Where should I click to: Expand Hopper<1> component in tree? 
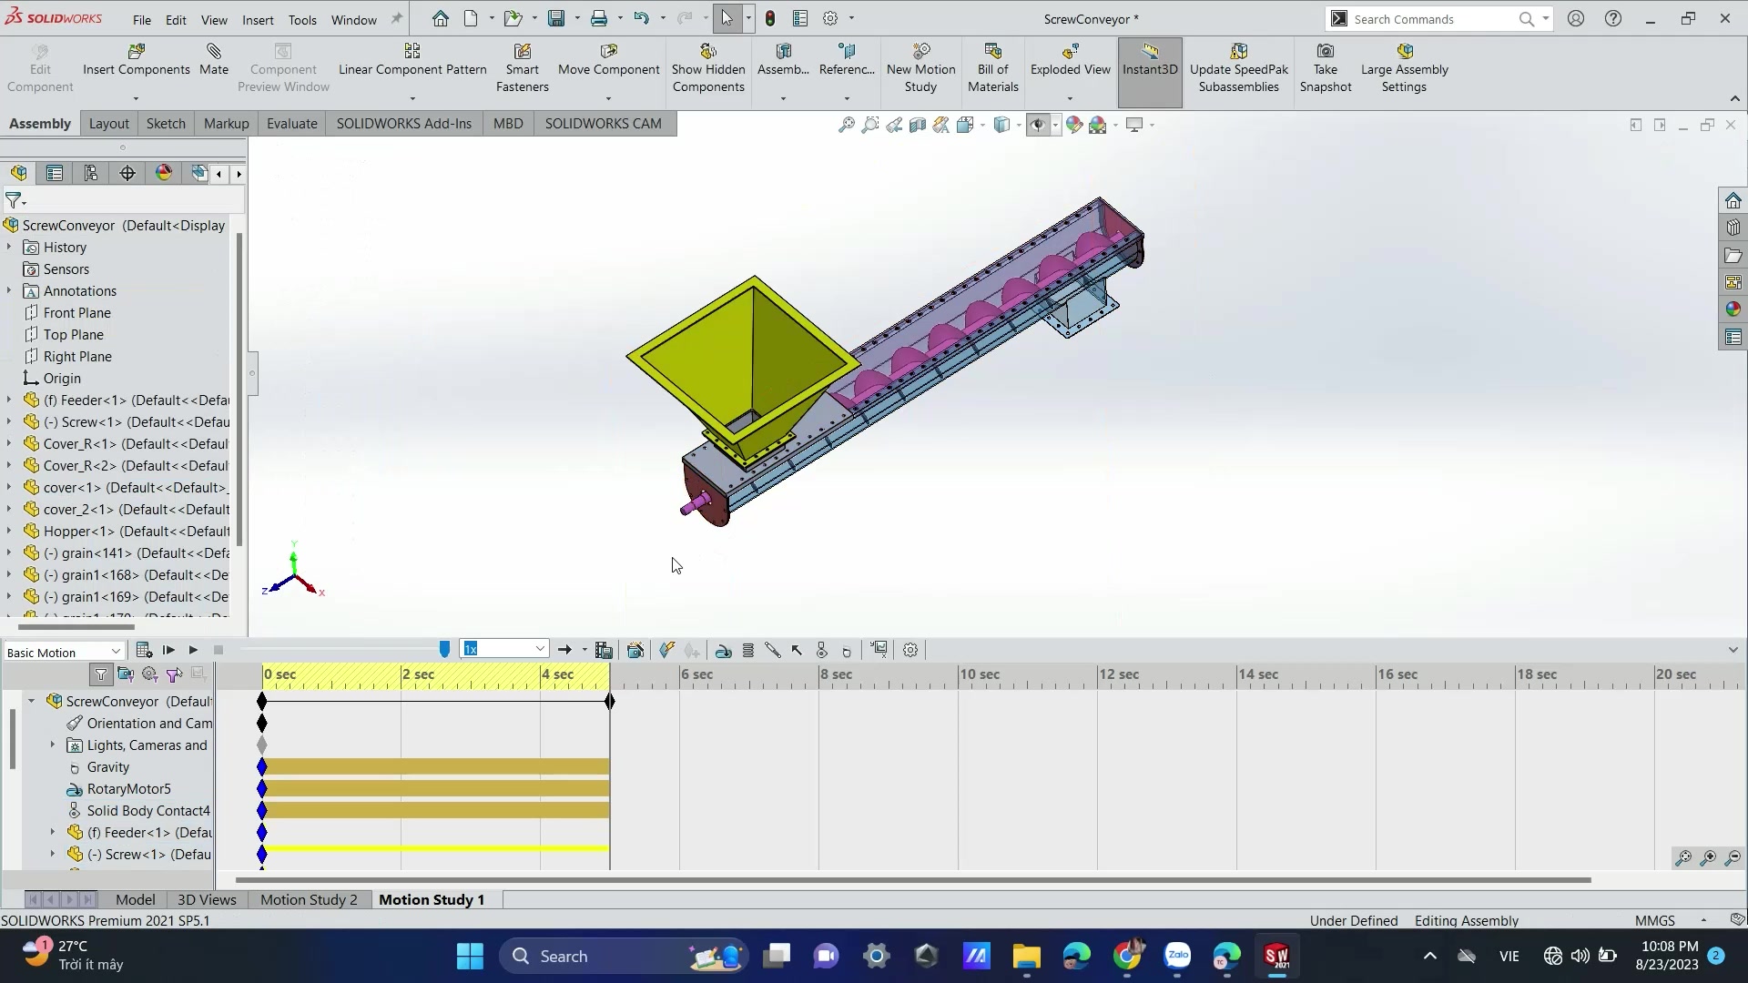coord(9,532)
